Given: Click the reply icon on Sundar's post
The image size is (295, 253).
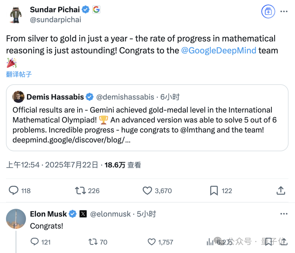Looking at the screenshot, I should 13,190.
